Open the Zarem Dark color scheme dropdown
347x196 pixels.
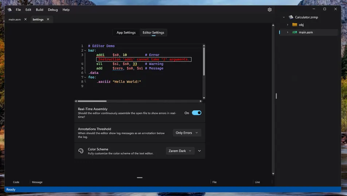[180, 151]
